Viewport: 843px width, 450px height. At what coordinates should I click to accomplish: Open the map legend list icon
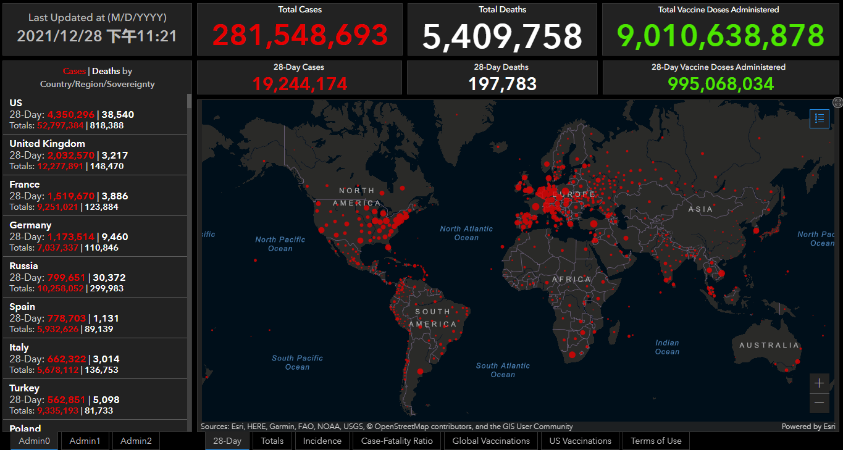[820, 119]
